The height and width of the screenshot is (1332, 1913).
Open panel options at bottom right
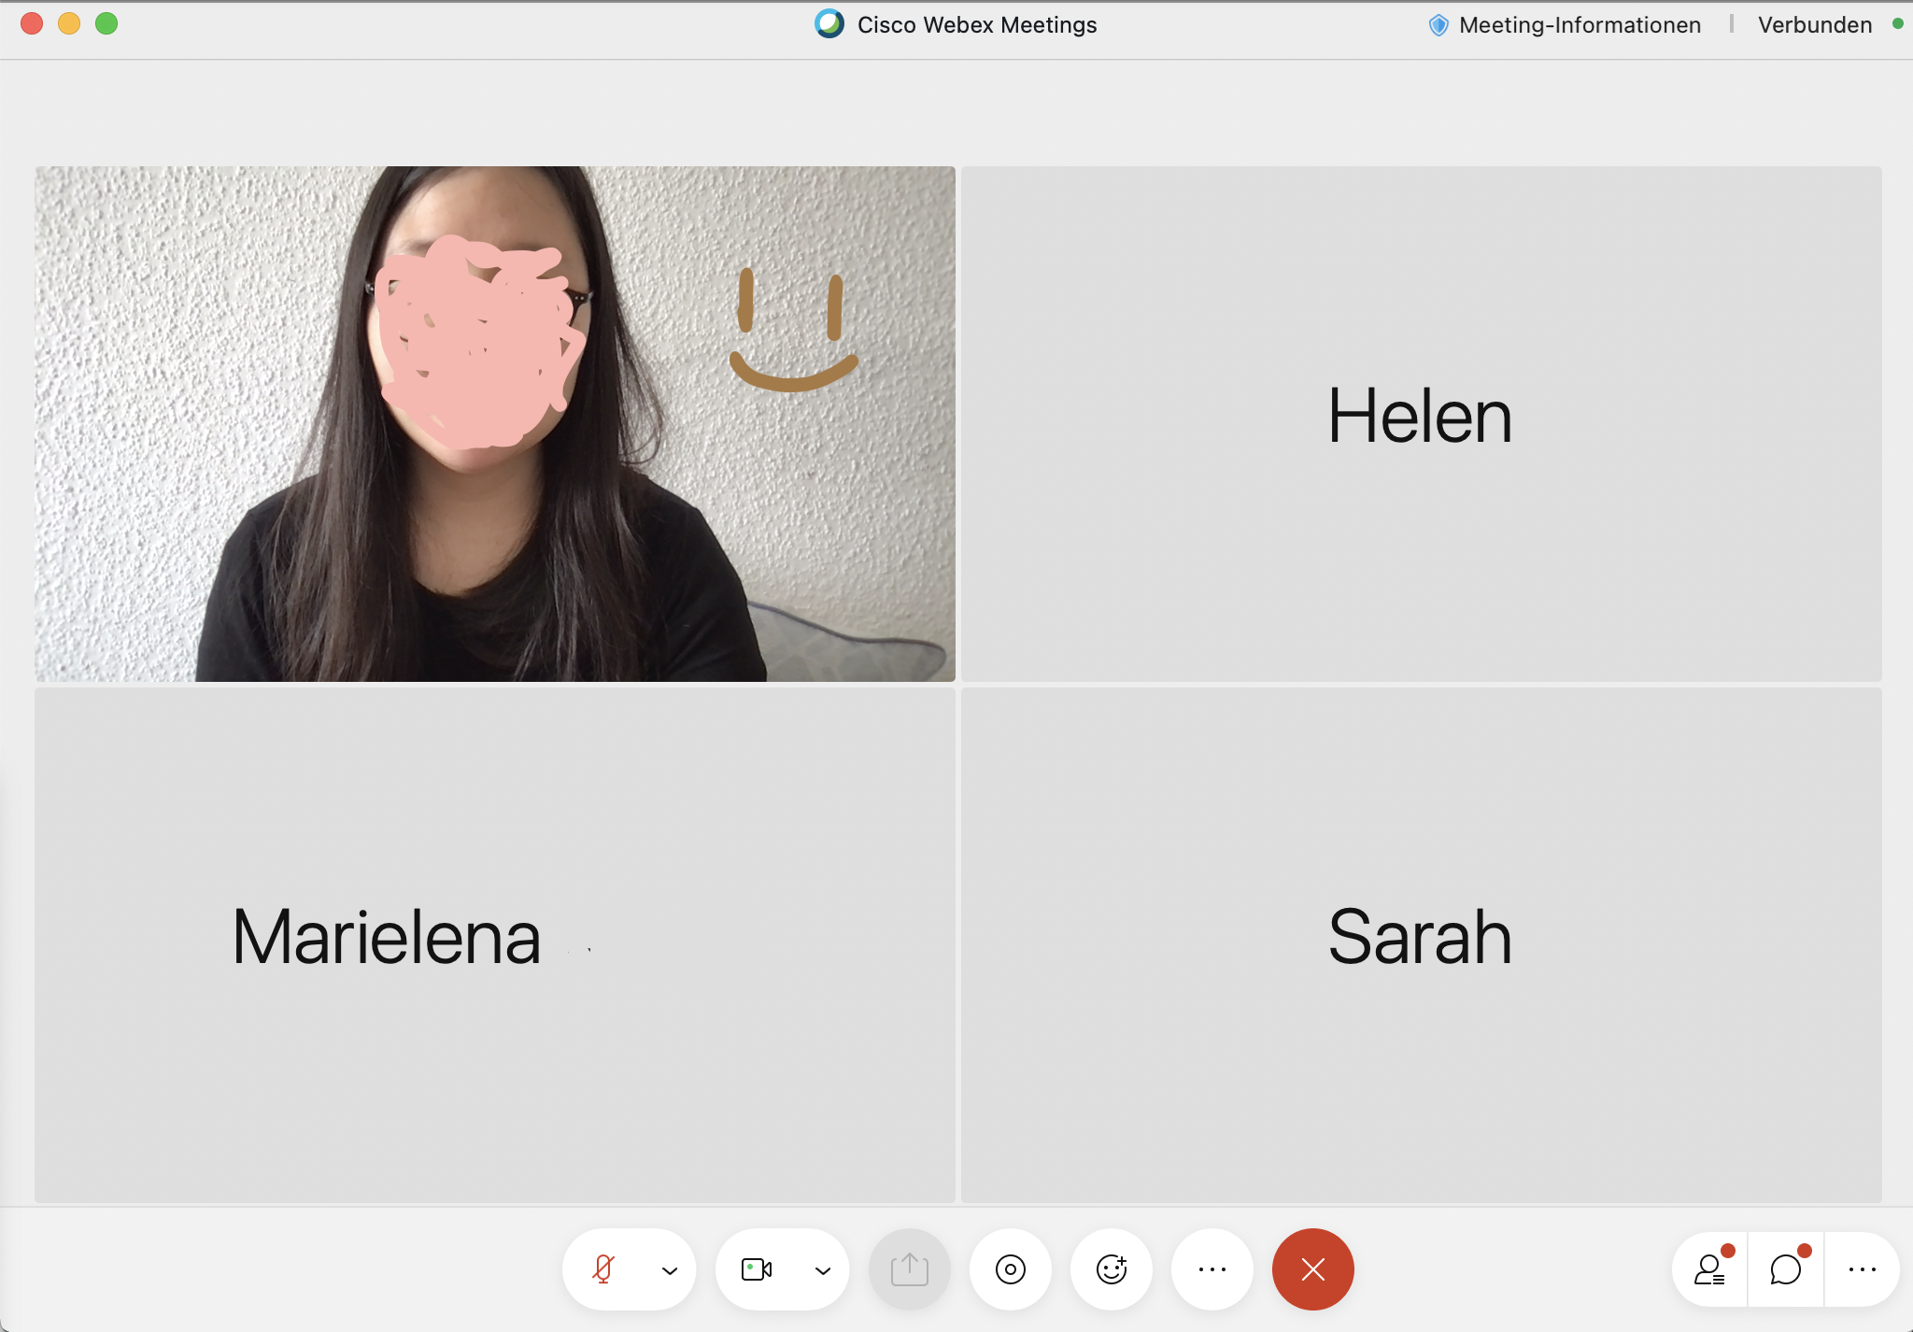coord(1863,1269)
